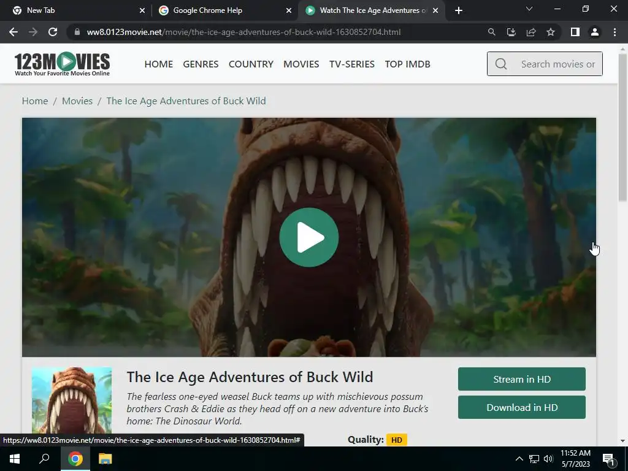Close the New Tab tab

point(142,10)
